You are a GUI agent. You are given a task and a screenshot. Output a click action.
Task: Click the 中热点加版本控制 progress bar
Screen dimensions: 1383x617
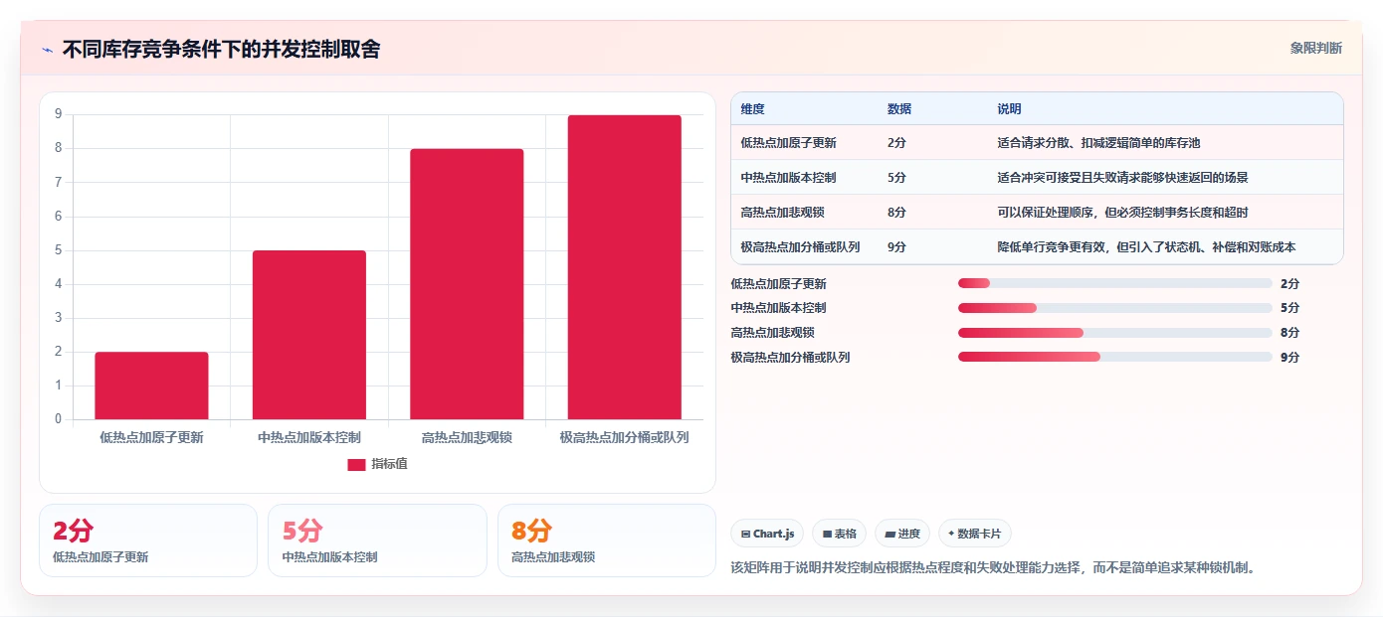point(1115,308)
